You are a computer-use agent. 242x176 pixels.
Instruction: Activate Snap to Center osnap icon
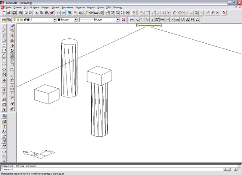click(175, 13)
